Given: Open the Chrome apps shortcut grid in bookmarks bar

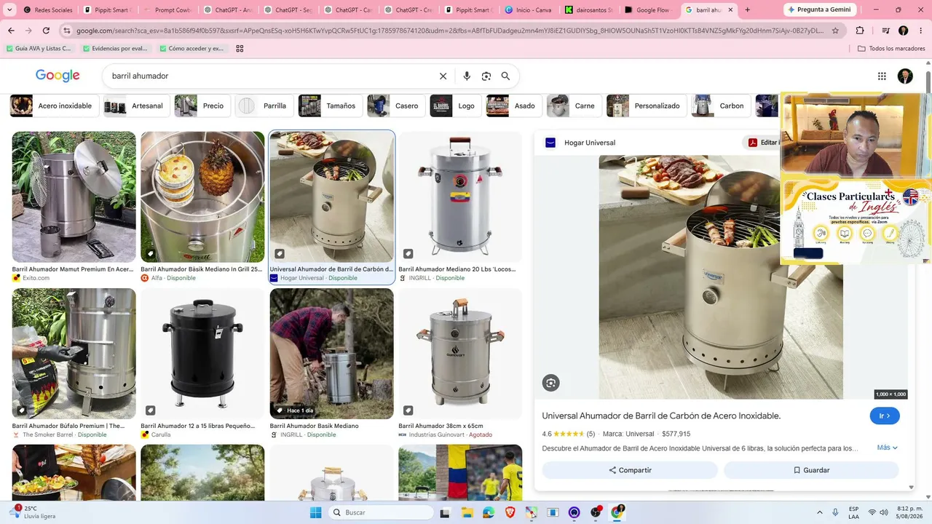Looking at the screenshot, I should 240,49.
